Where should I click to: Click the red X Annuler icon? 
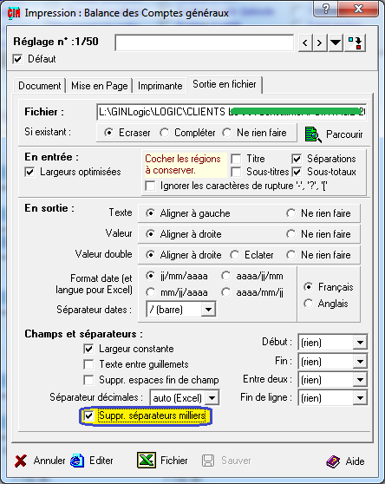[x=21, y=461]
